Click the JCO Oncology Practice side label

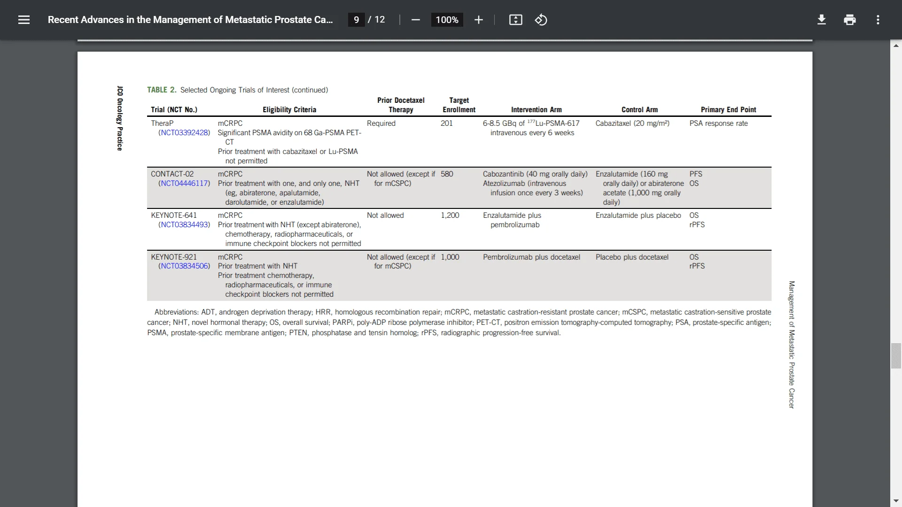[120, 118]
